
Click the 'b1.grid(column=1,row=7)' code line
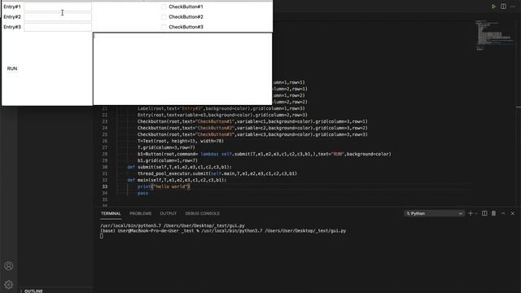point(168,160)
